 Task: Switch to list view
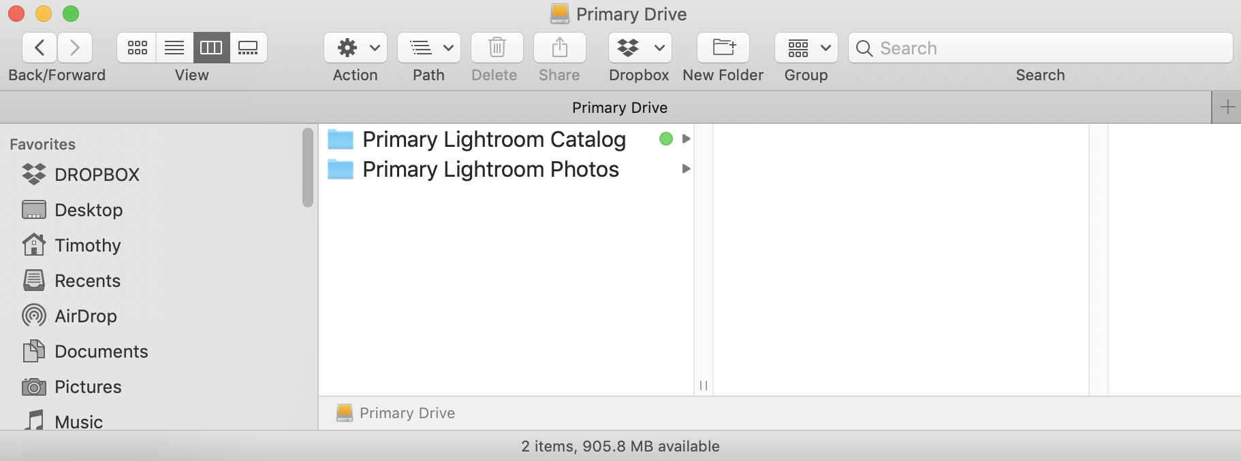174,48
